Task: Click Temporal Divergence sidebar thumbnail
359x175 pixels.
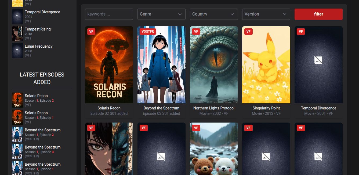Action: pyautogui.click(x=17, y=16)
